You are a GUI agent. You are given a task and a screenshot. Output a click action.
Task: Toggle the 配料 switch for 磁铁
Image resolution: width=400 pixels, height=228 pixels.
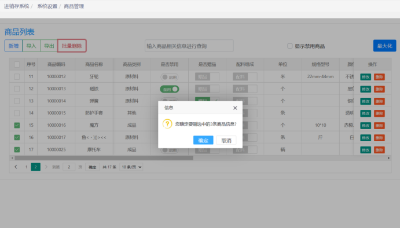245,89
